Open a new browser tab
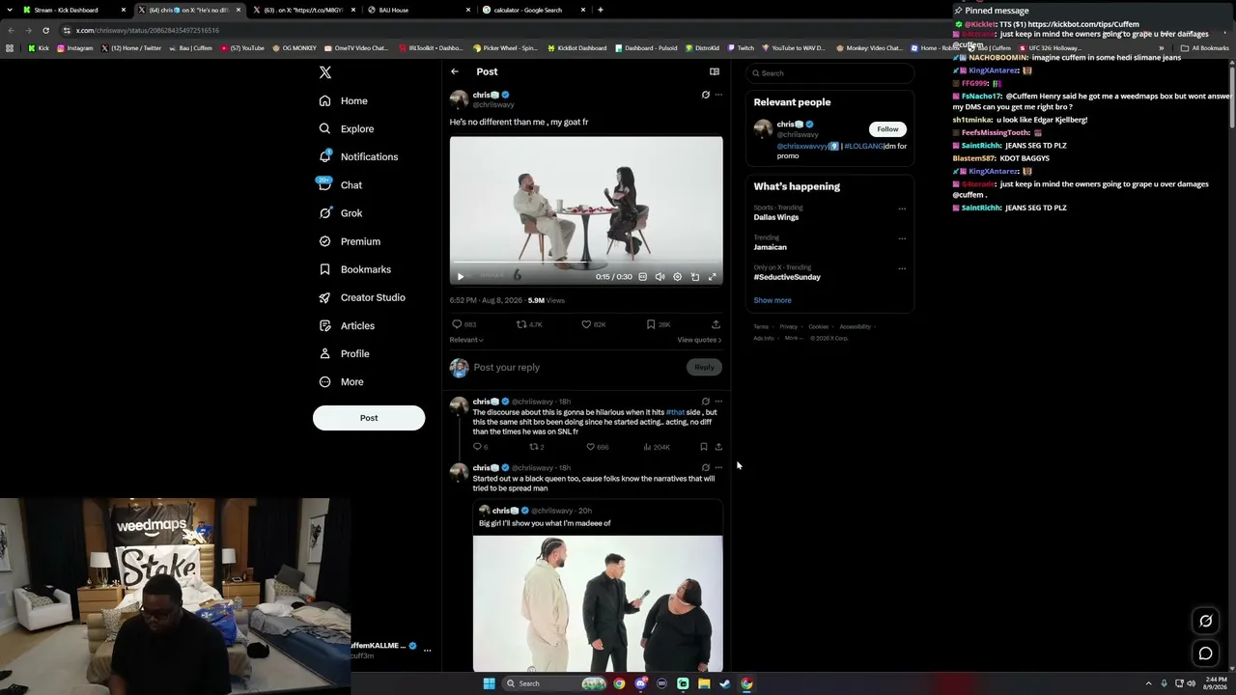 (x=601, y=10)
